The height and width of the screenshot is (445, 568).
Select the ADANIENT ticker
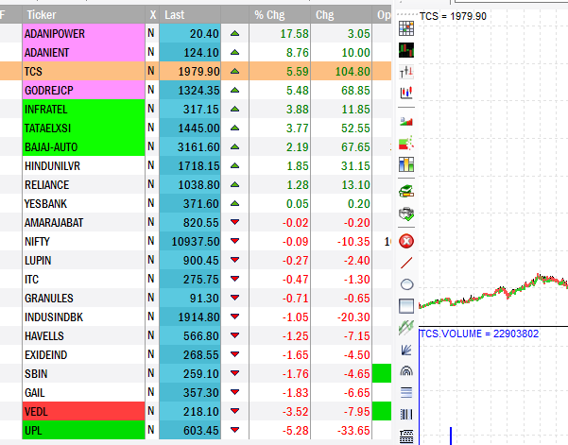pyautogui.click(x=84, y=53)
